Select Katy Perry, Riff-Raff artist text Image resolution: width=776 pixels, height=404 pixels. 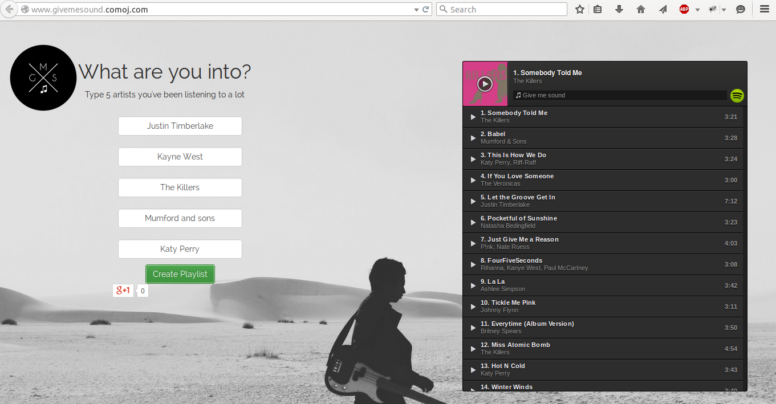(x=508, y=162)
